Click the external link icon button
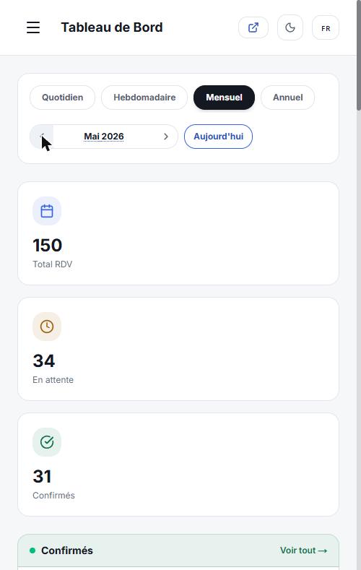361x570 pixels. [253, 27]
